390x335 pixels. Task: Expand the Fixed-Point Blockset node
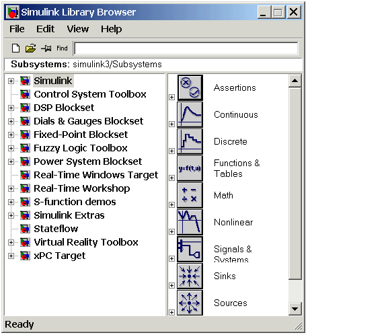[11, 135]
